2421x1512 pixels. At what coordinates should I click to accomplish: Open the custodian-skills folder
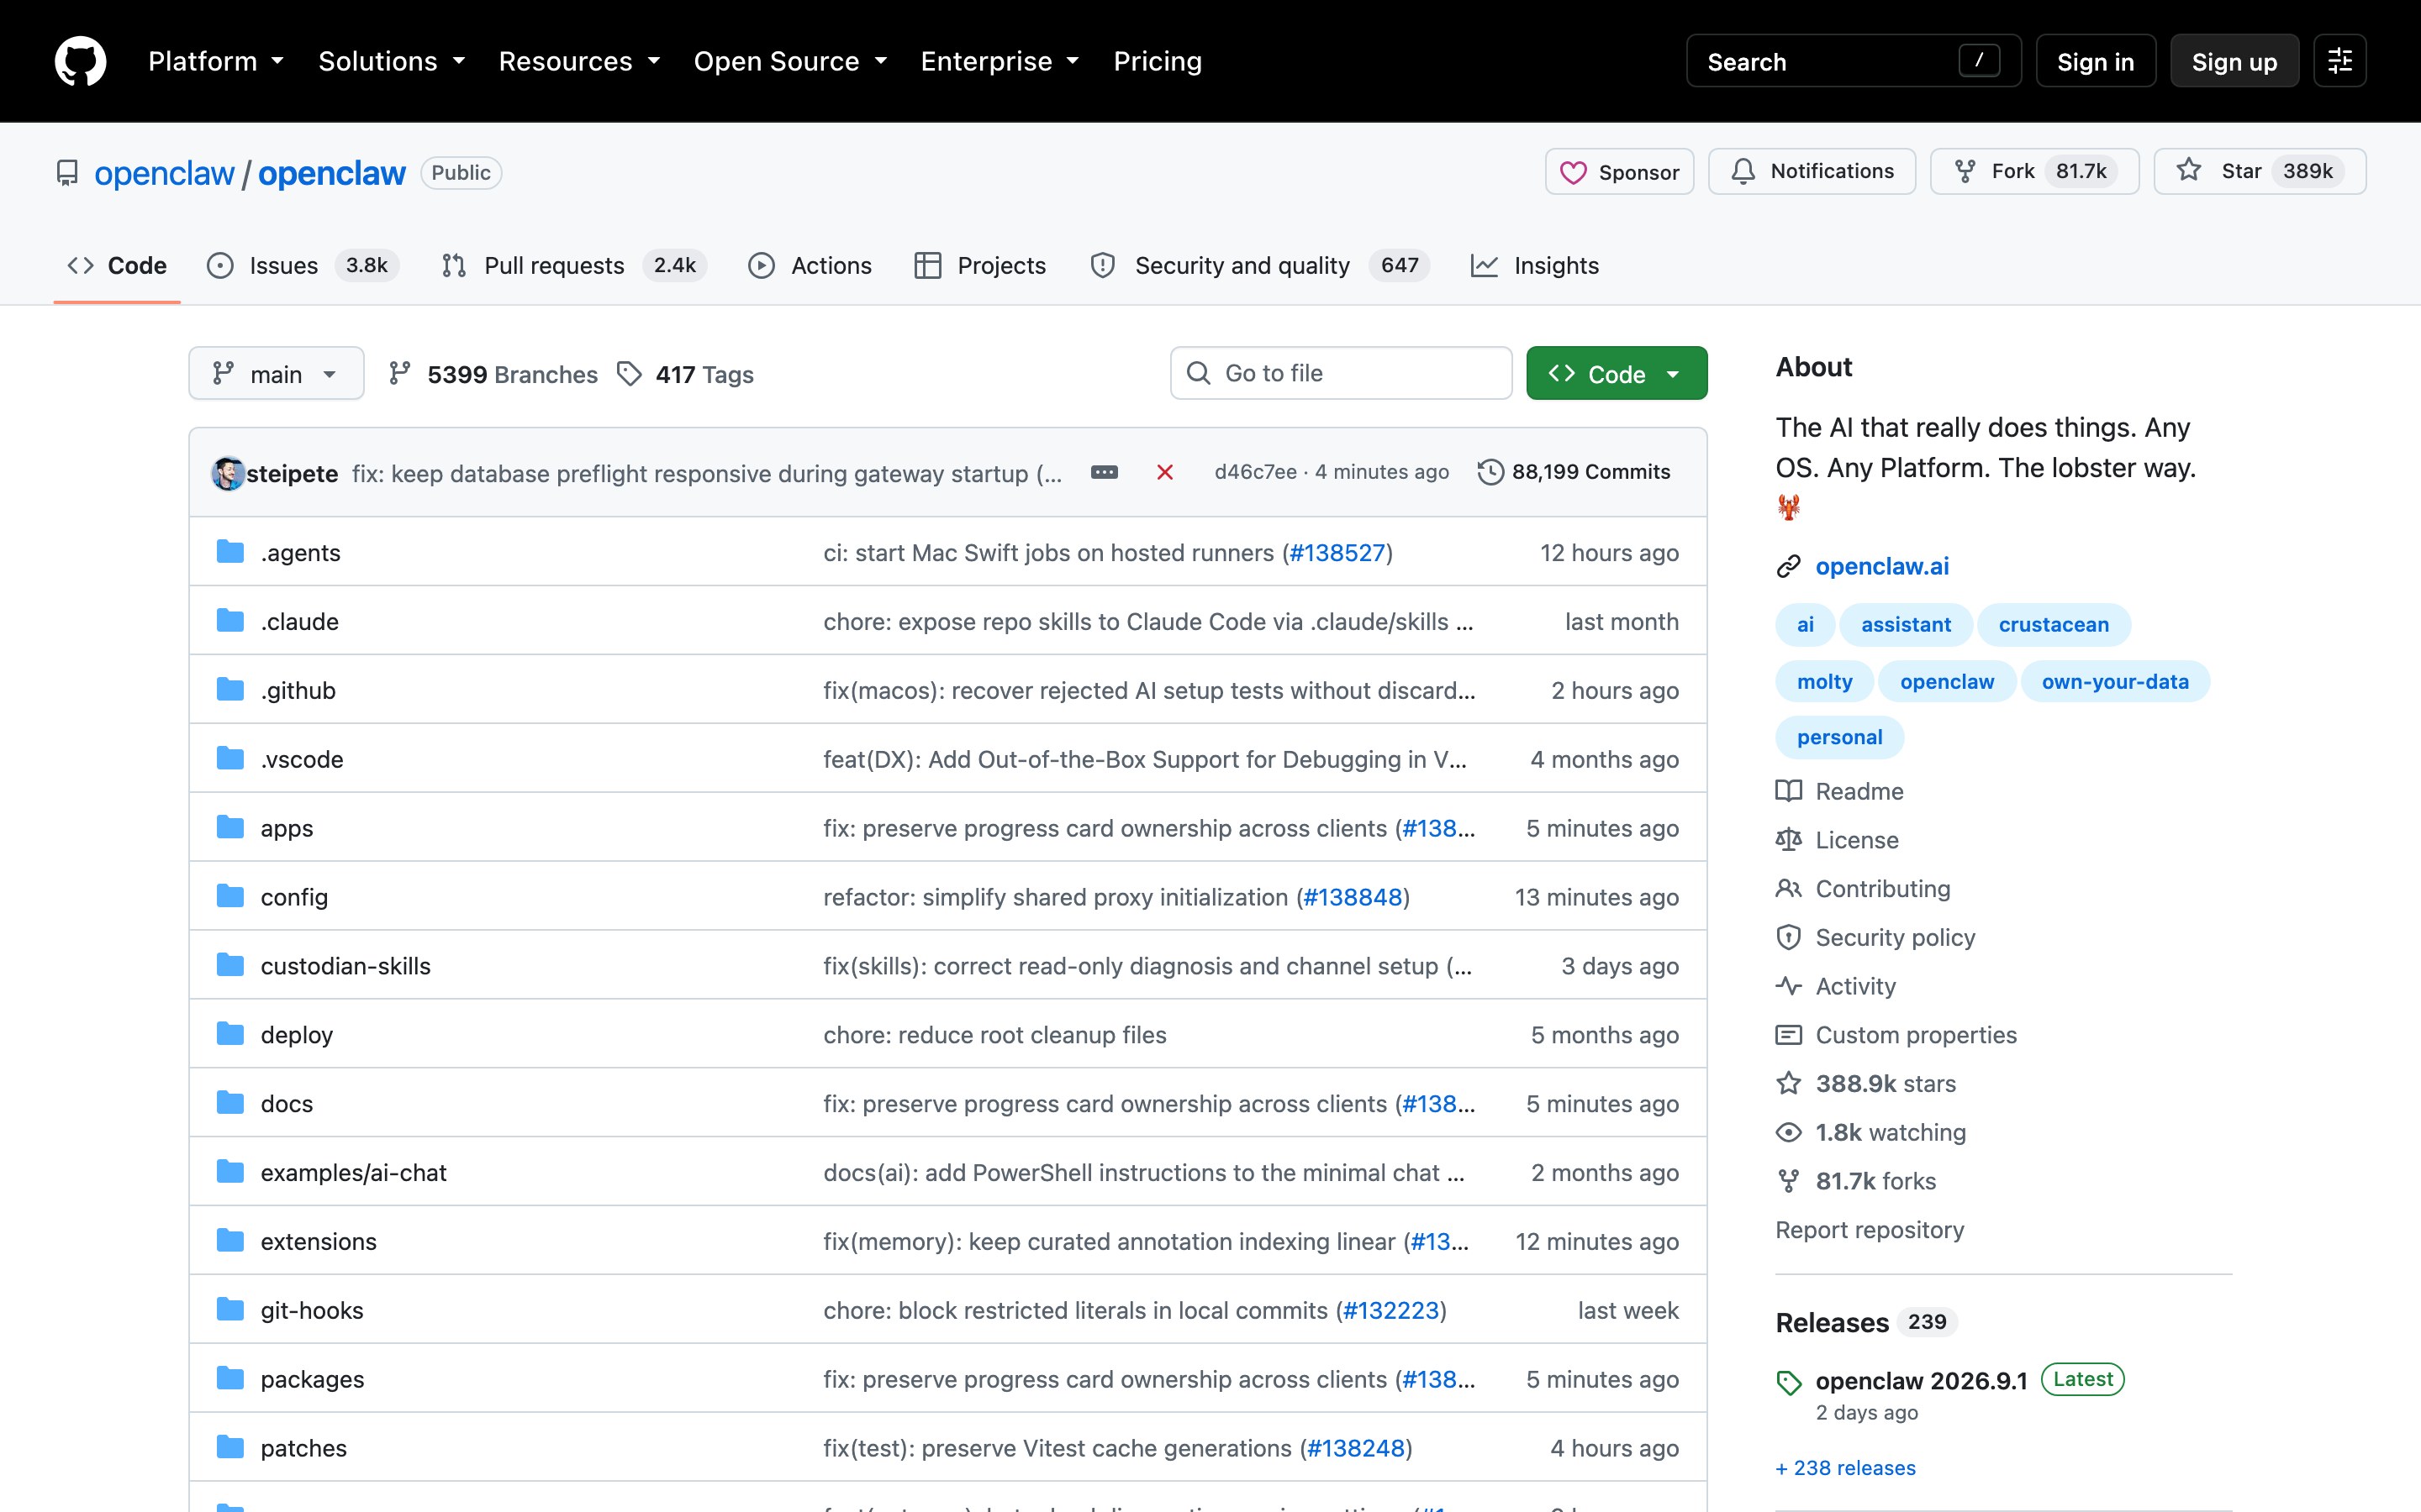point(345,966)
